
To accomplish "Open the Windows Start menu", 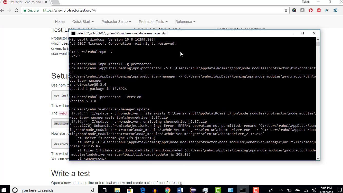I will coord(4,190).
